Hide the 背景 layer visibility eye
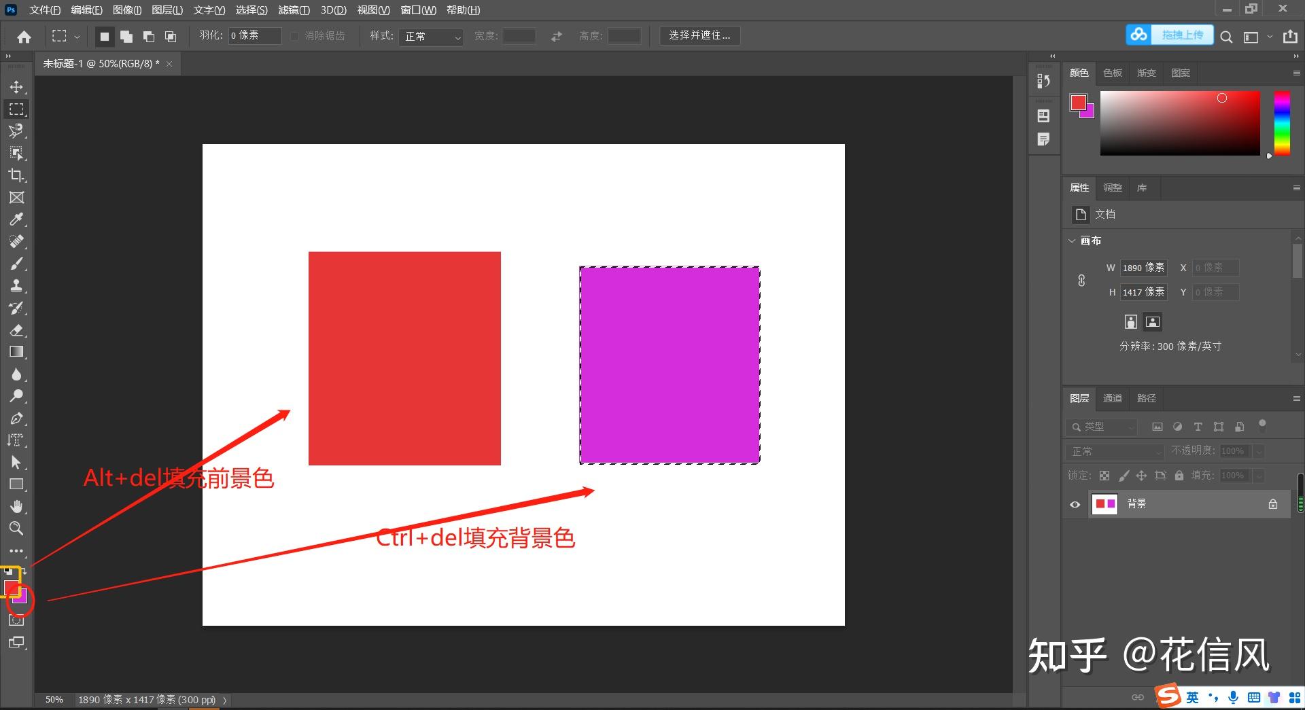Image resolution: width=1305 pixels, height=710 pixels. (1075, 504)
